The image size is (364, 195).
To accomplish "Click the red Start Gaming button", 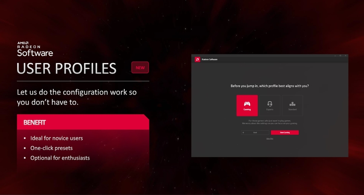I will 285,132.
